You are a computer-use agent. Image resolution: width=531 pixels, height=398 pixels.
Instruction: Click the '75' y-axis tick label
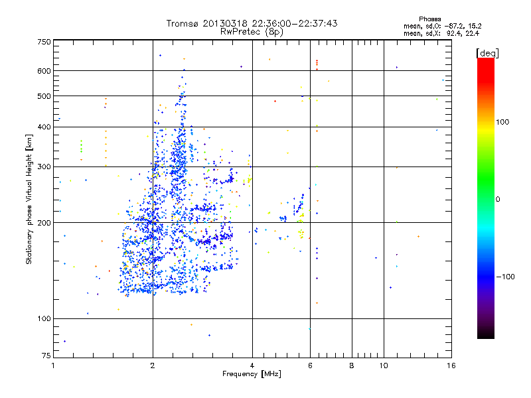(46, 356)
